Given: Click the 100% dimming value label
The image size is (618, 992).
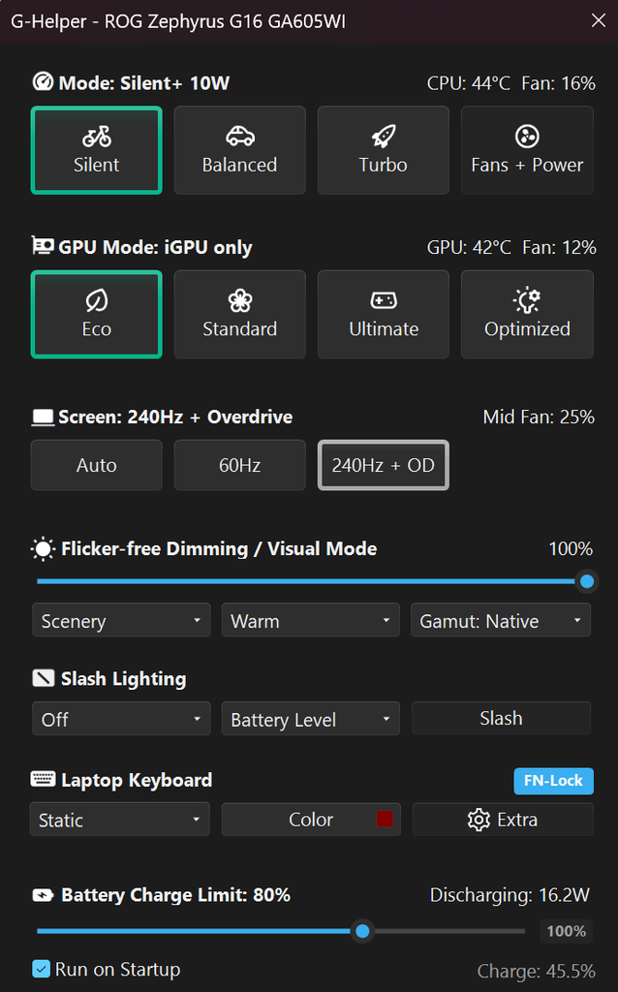Looking at the screenshot, I should [571, 548].
